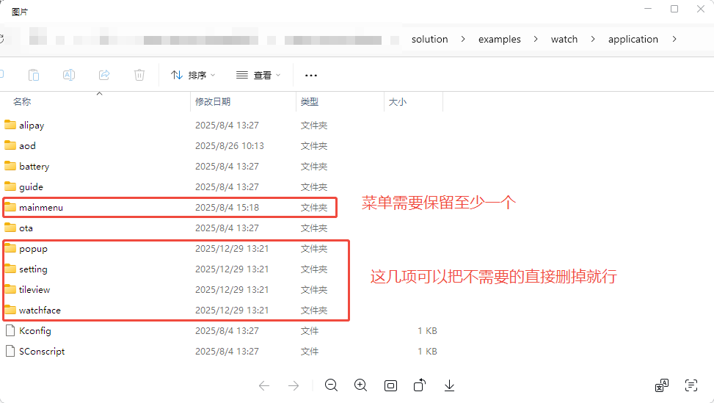Click the application breadcrumb segment
The width and height of the screenshot is (714, 403).
(633, 39)
